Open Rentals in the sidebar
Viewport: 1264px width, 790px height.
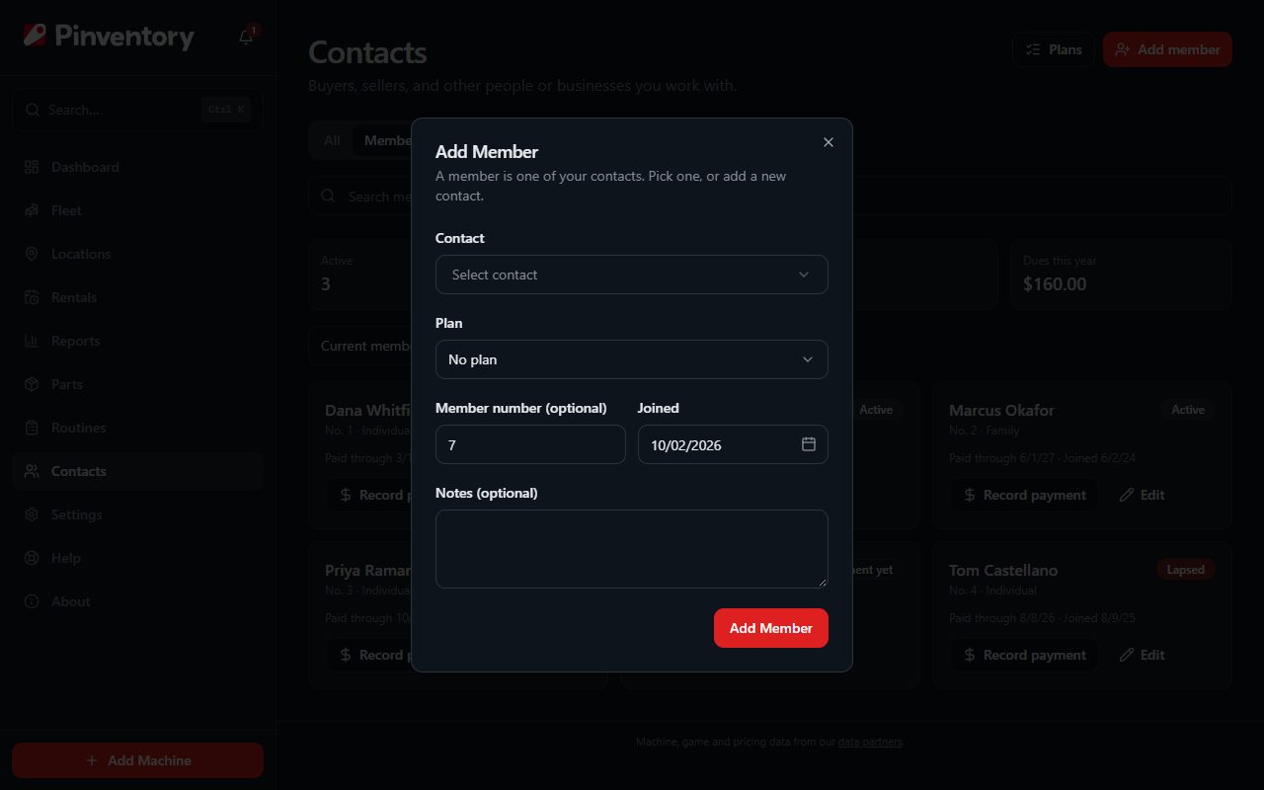pos(137,297)
